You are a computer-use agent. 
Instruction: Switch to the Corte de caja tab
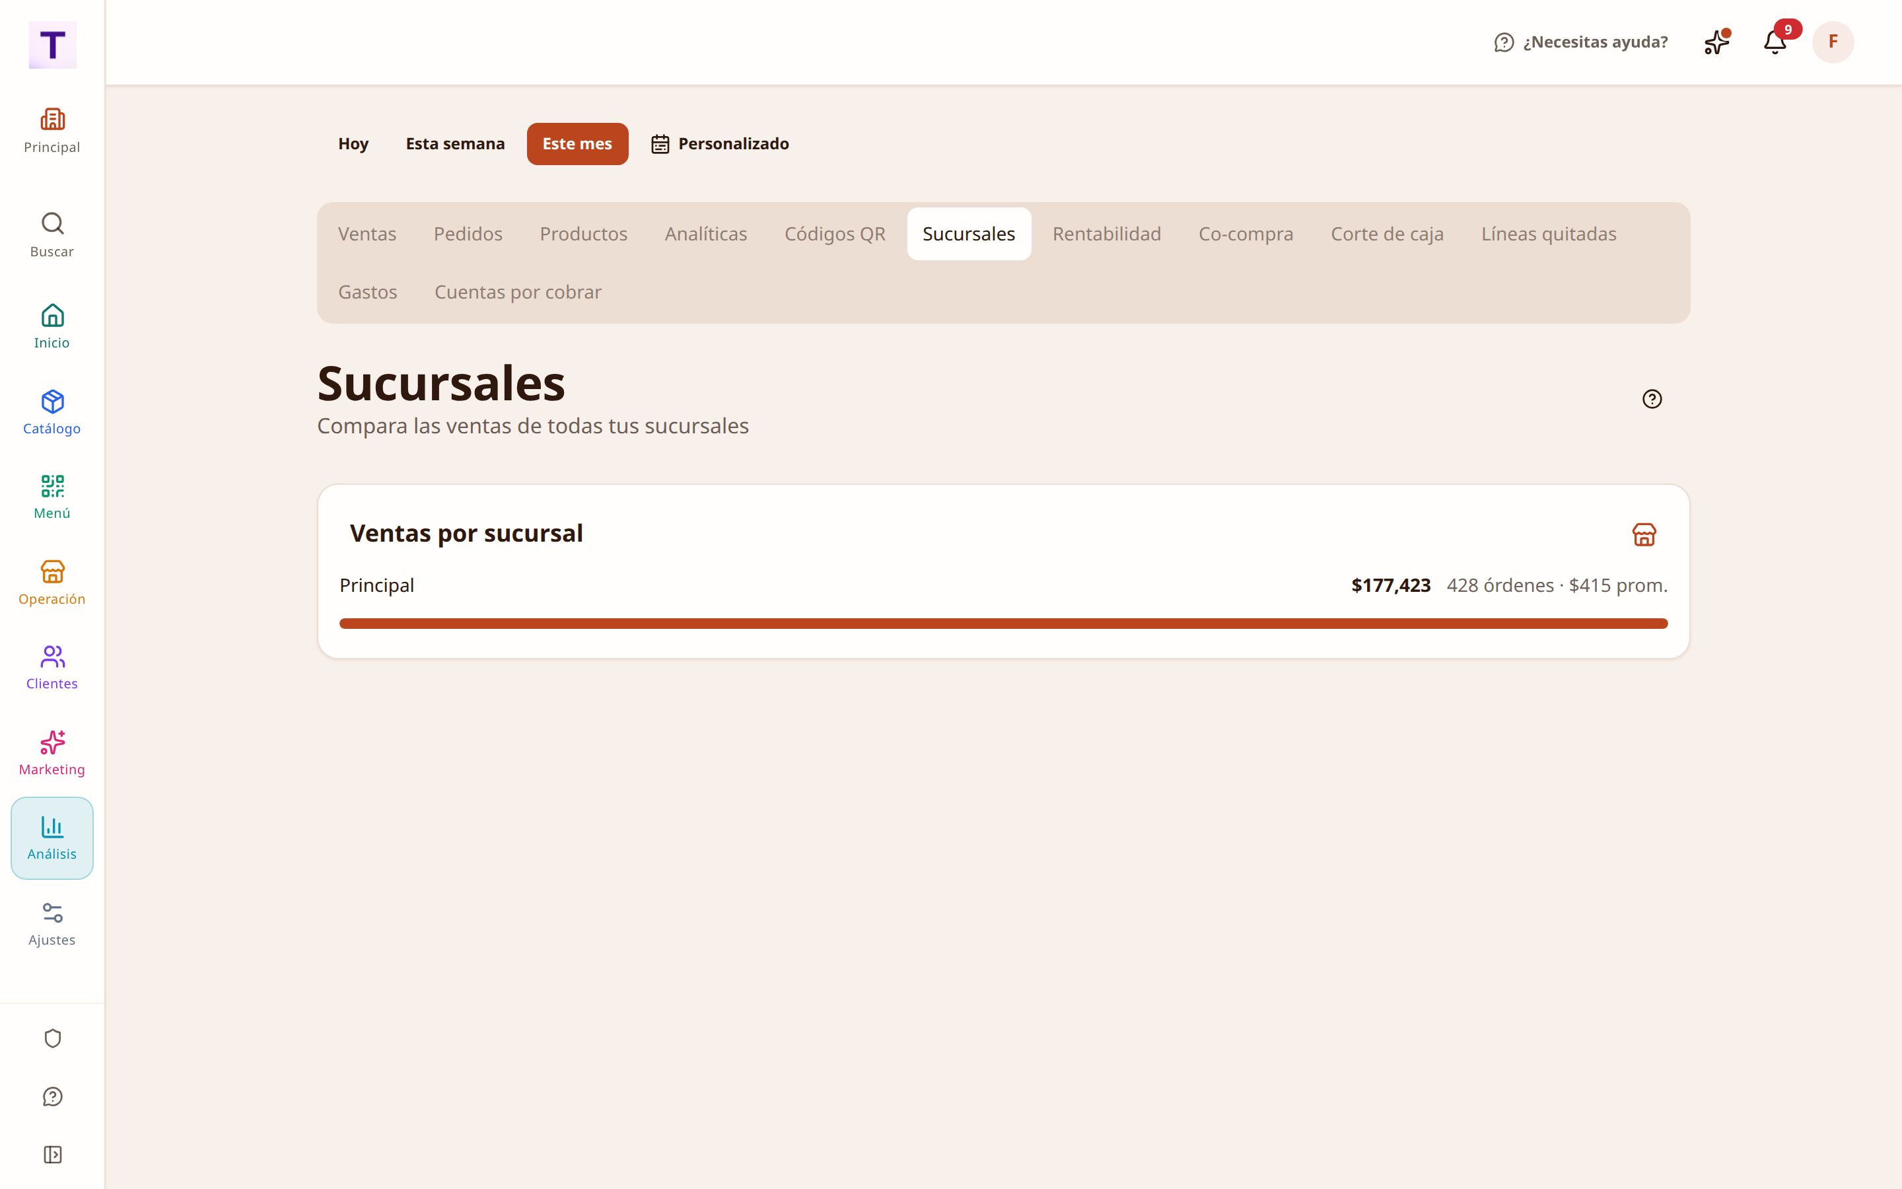[1387, 234]
